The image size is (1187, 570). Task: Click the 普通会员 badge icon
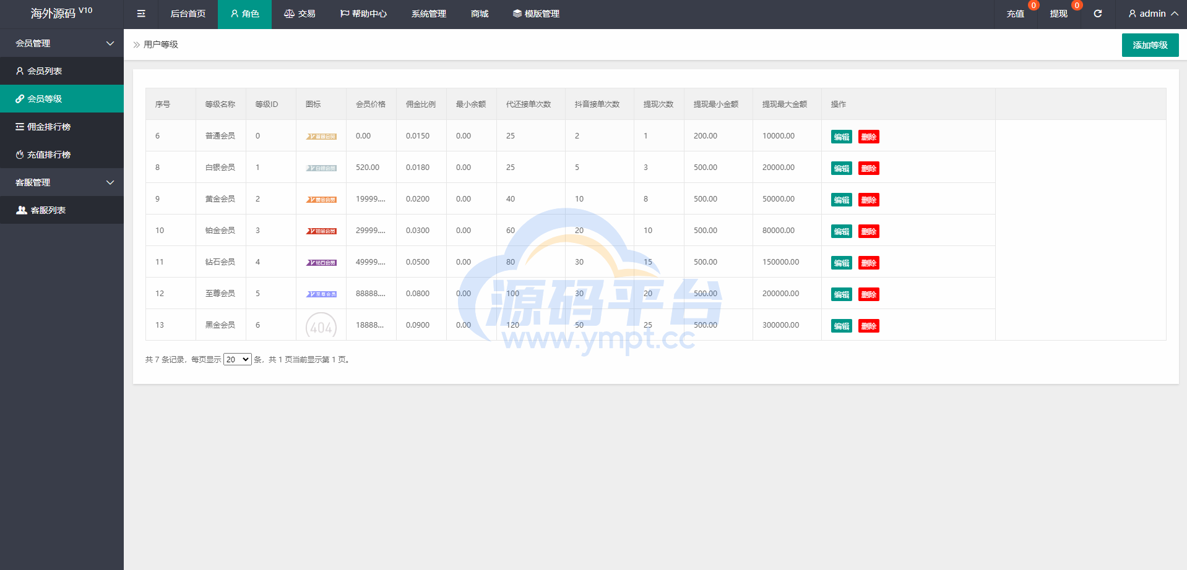(x=321, y=136)
